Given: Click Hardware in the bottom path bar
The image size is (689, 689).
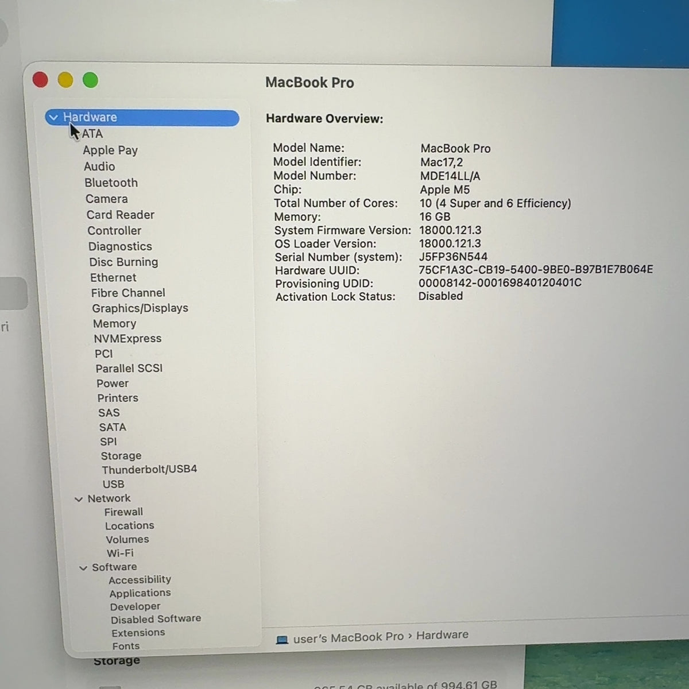Looking at the screenshot, I should pos(442,635).
